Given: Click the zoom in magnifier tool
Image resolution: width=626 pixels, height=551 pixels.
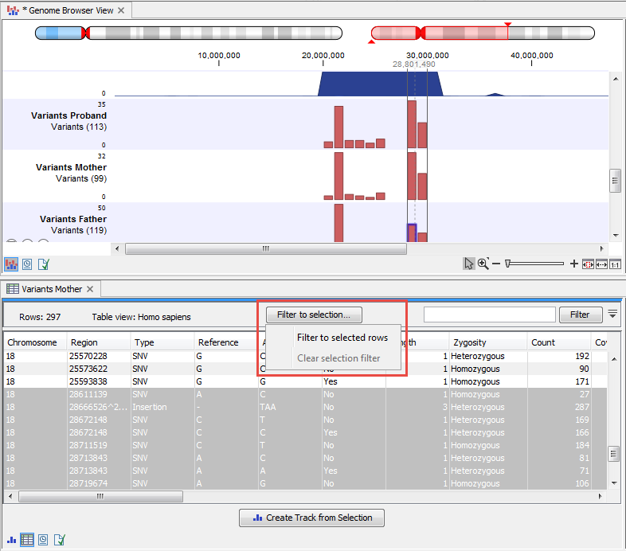Looking at the screenshot, I should pos(483,264).
